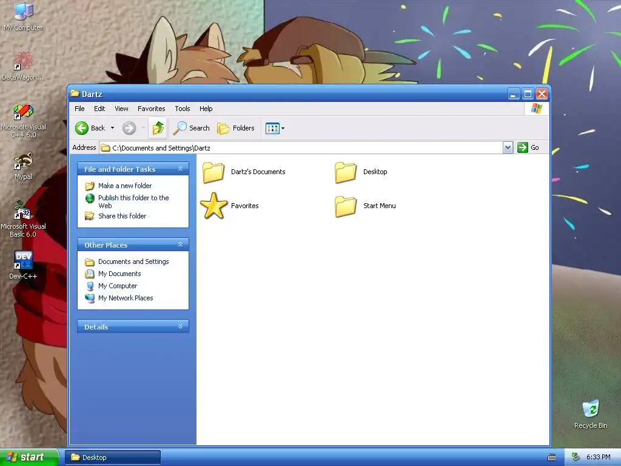Select the Start Menu folder icon

point(346,206)
